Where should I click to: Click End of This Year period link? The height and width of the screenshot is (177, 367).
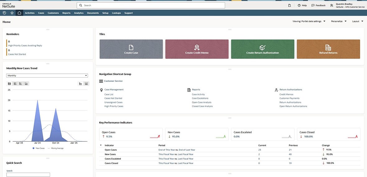point(167,150)
